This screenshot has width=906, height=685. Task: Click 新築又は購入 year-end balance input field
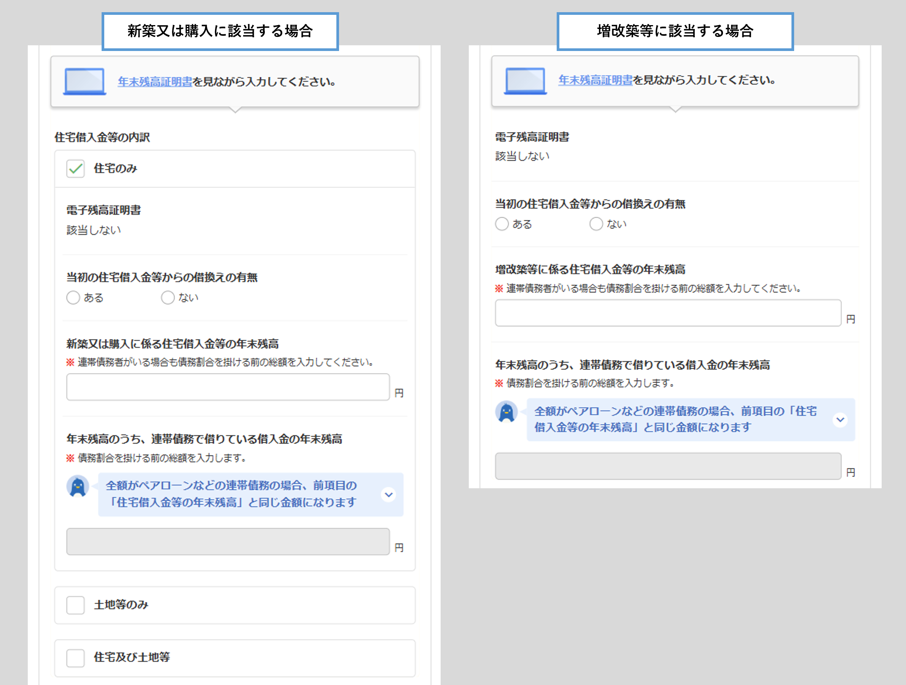(x=228, y=387)
